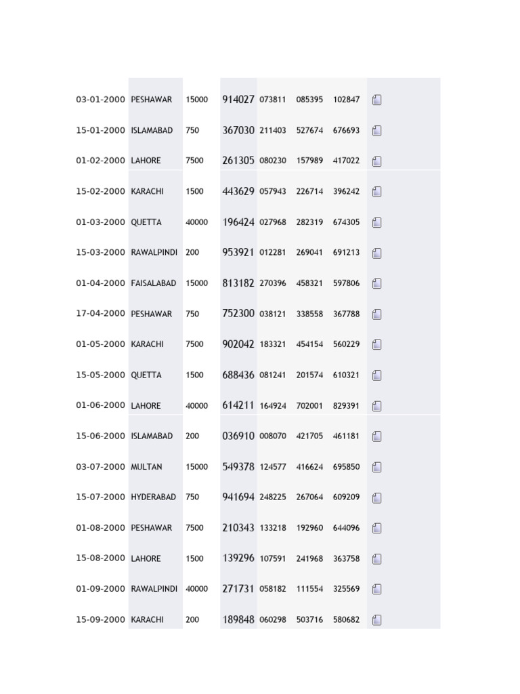Click document icon in 01-04-2000 Faisalabad row
The image size is (520, 694).
pos(376,283)
